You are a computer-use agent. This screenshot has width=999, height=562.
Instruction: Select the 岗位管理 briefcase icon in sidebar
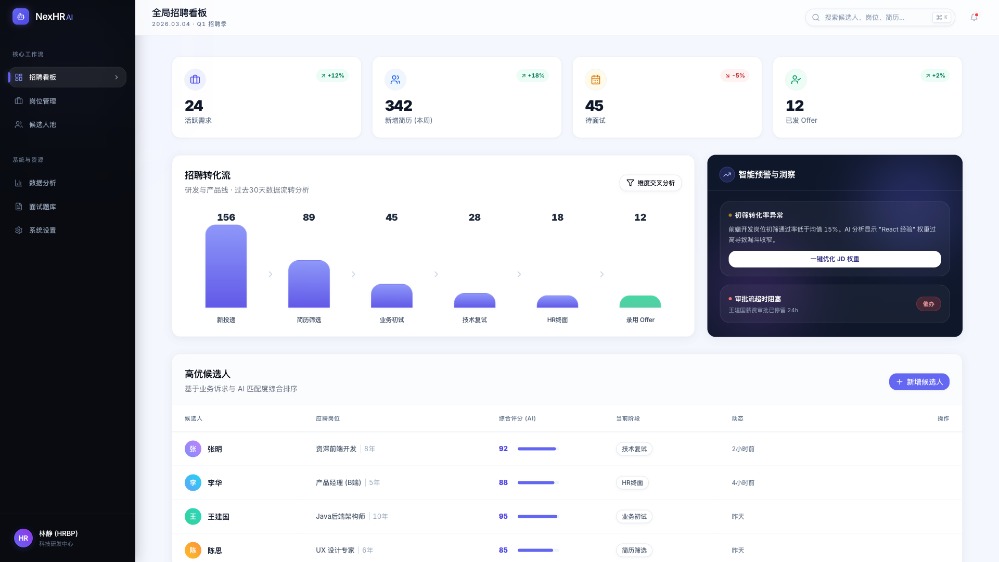click(19, 101)
